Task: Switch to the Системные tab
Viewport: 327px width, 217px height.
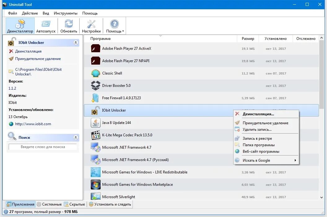Action: [49, 204]
